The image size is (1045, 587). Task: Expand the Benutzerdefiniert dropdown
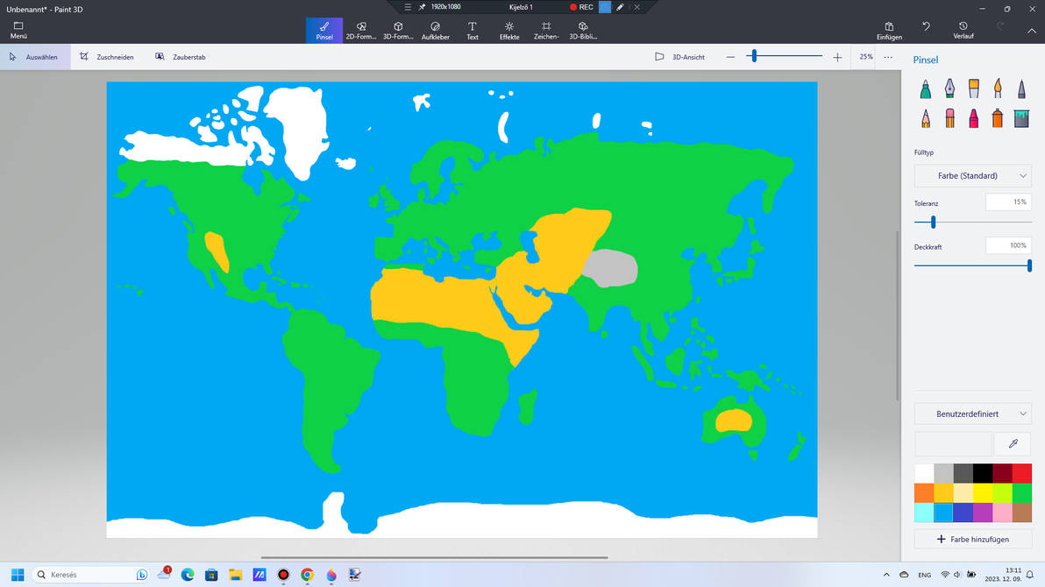click(x=972, y=413)
